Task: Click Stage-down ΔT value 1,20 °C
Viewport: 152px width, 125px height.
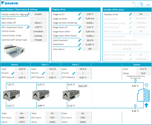Action: [x=90, y=27]
